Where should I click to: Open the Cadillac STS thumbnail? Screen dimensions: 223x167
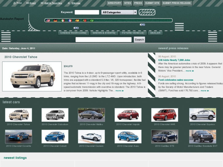click(x=165, y=137)
